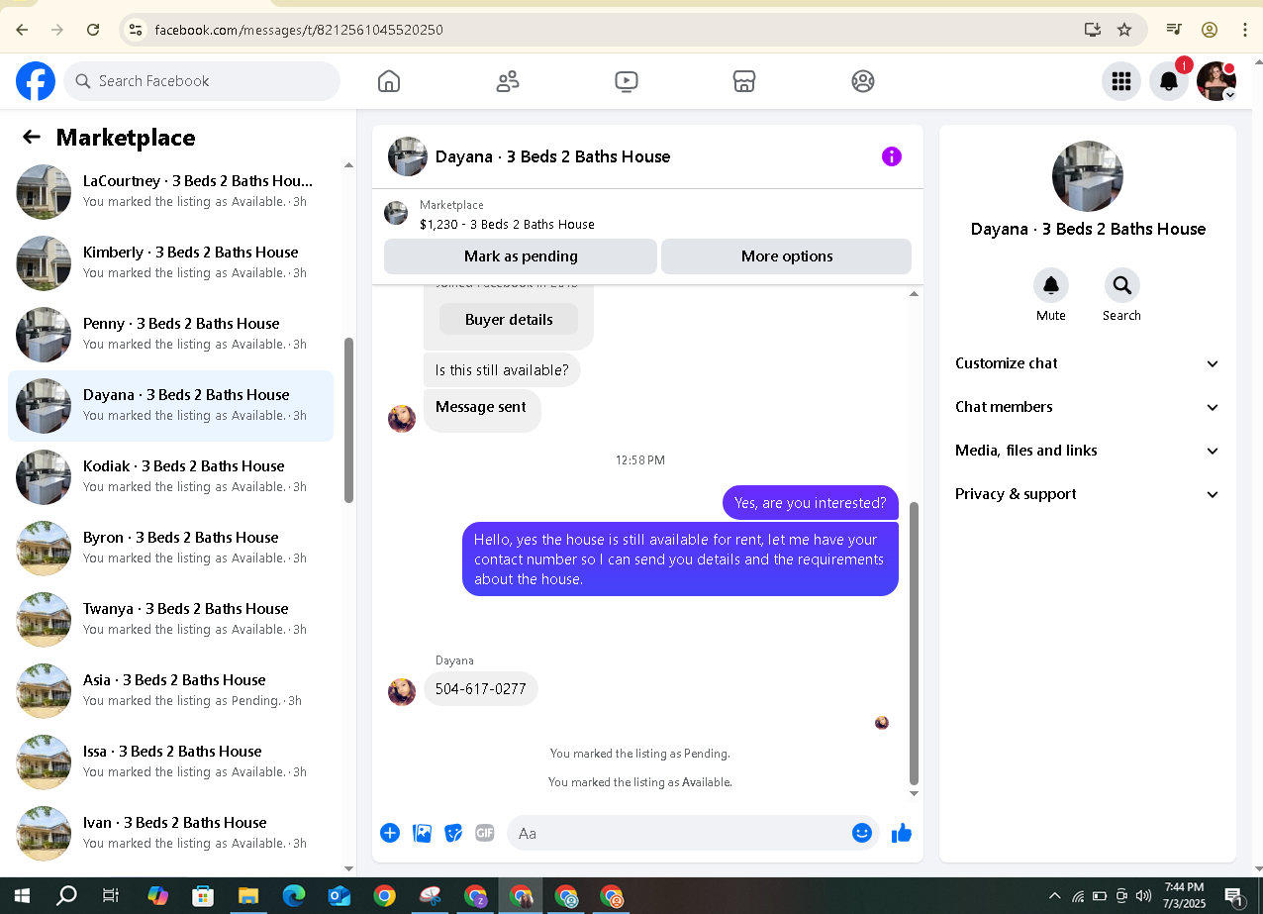Image resolution: width=1263 pixels, height=914 pixels.
Task: Click 'Is this still available?' message
Action: (x=502, y=370)
